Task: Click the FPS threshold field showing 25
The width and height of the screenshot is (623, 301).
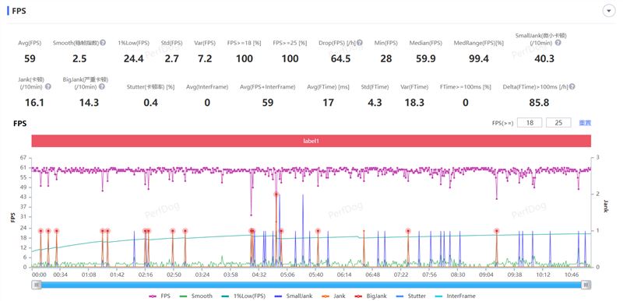Action: click(558, 123)
